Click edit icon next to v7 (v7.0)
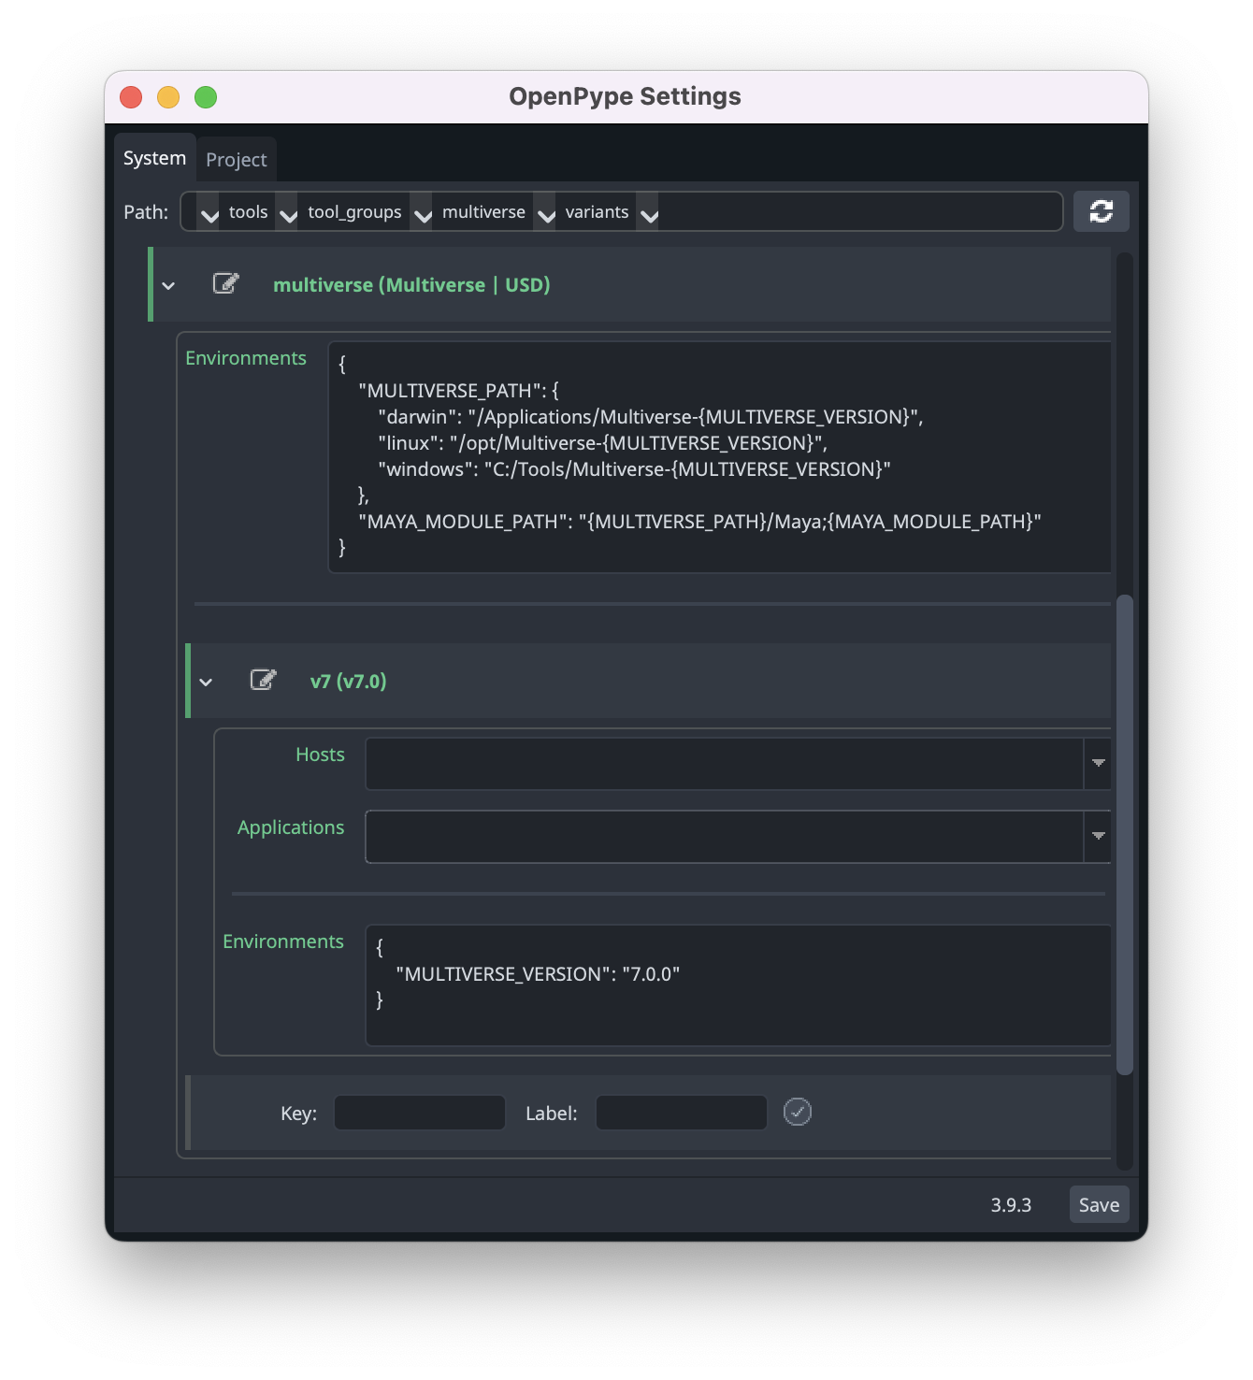 [264, 680]
